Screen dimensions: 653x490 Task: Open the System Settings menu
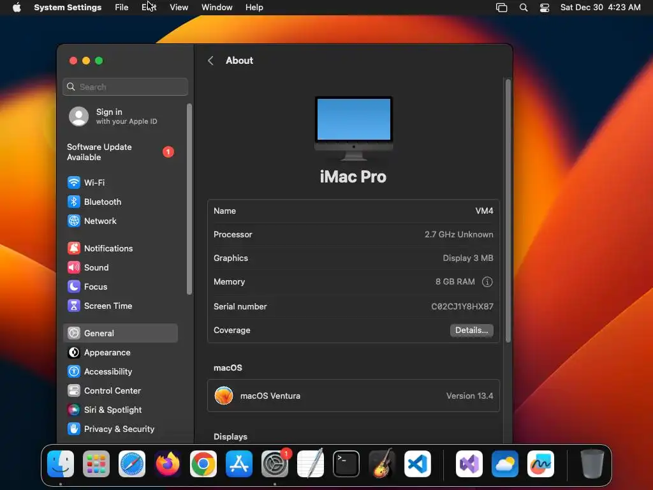coord(68,8)
